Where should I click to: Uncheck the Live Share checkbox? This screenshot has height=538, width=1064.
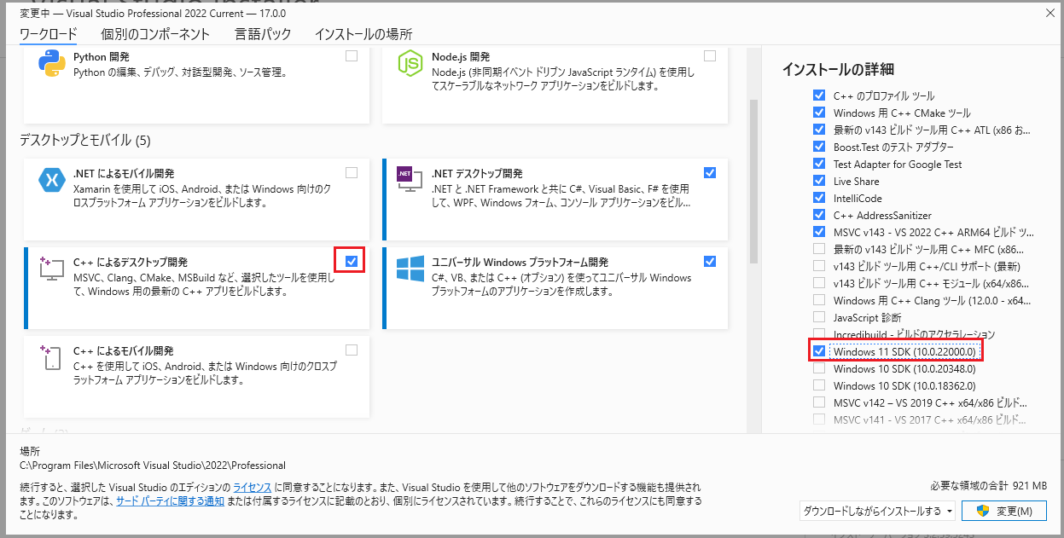819,181
